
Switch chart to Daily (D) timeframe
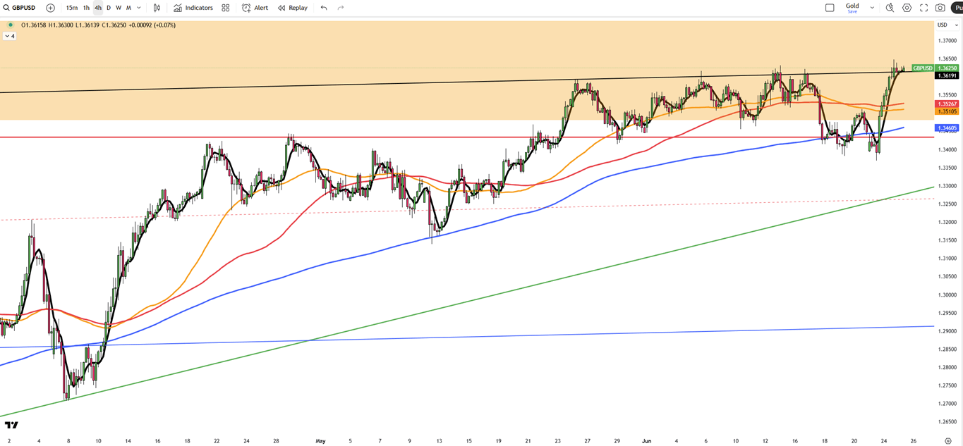109,8
